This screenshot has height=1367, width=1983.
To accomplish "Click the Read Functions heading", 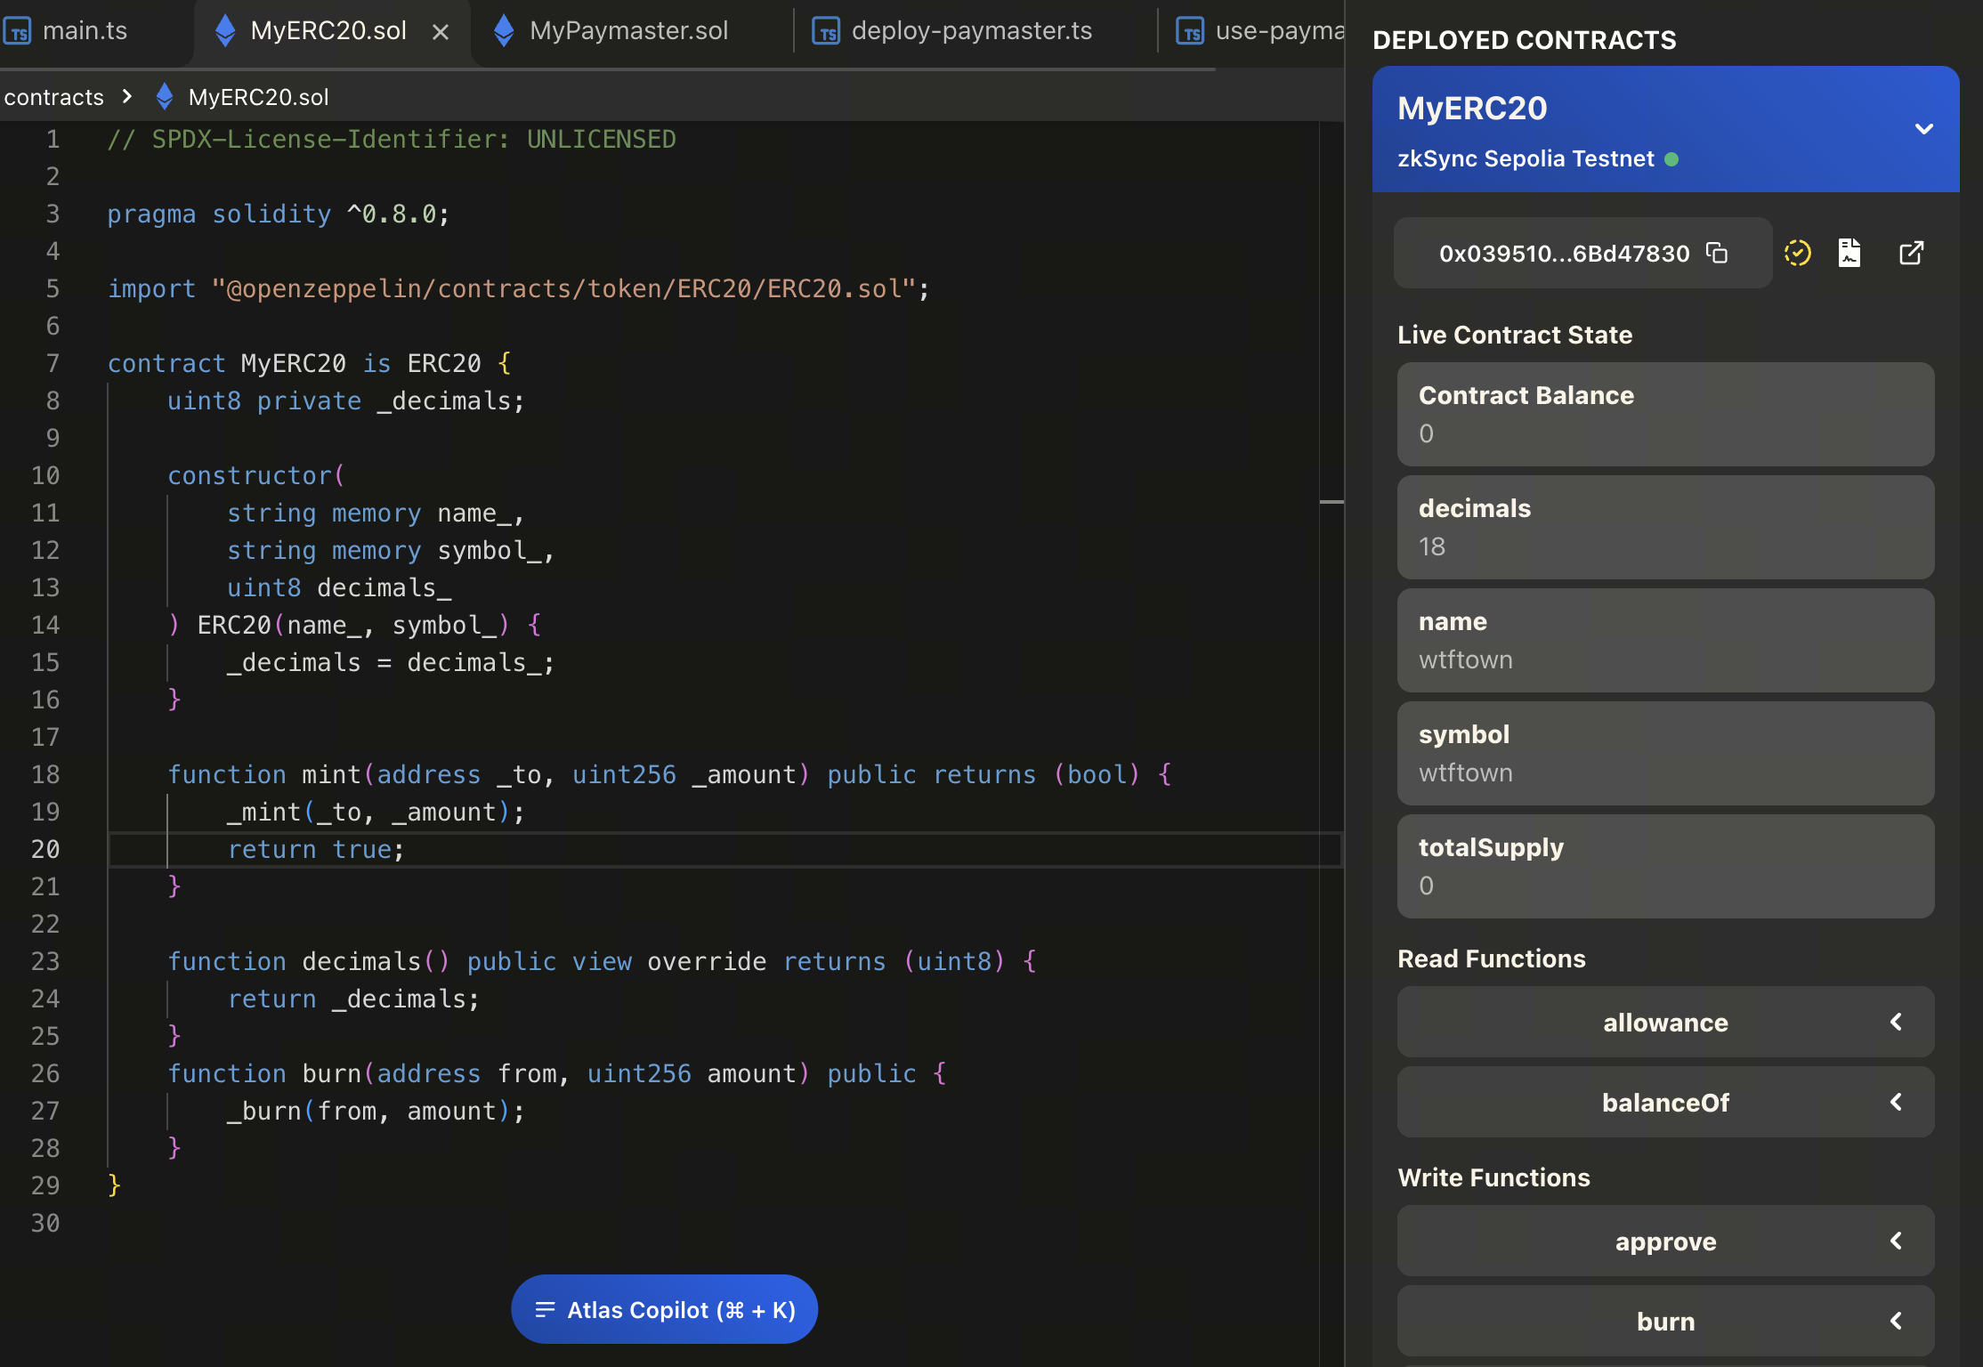I will point(1492,959).
